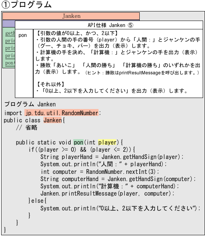Click the // 省略 comment line
Image resolution: width=205 pixels, height=236 pixels.
point(27,128)
